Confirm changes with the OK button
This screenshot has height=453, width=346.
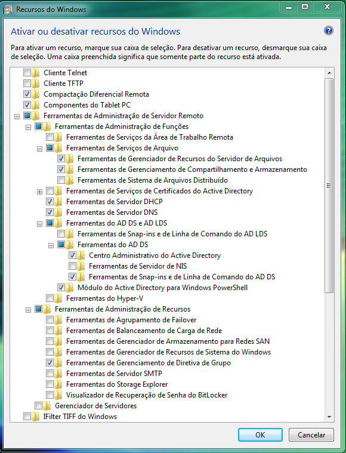click(260, 435)
